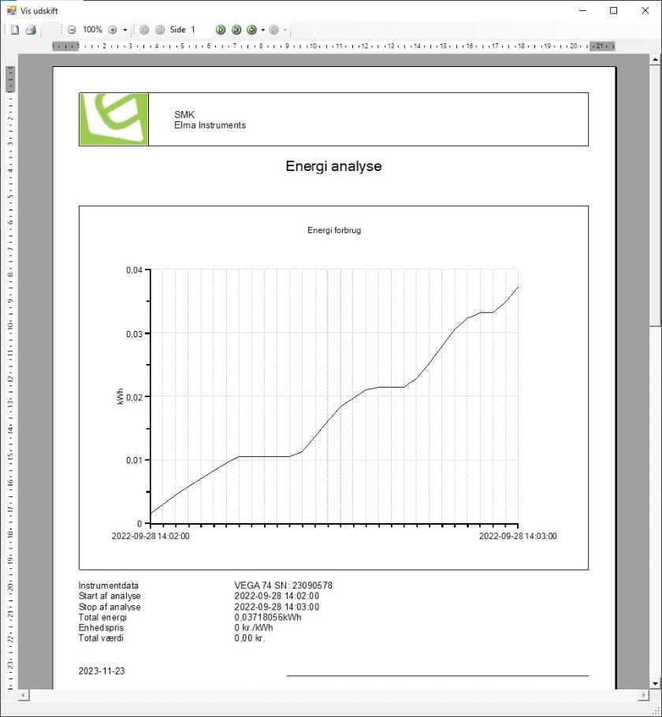Click the Vis udskift window icon
The height and width of the screenshot is (717, 662).
(x=11, y=10)
